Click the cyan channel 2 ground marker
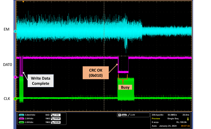 tap(15, 31)
